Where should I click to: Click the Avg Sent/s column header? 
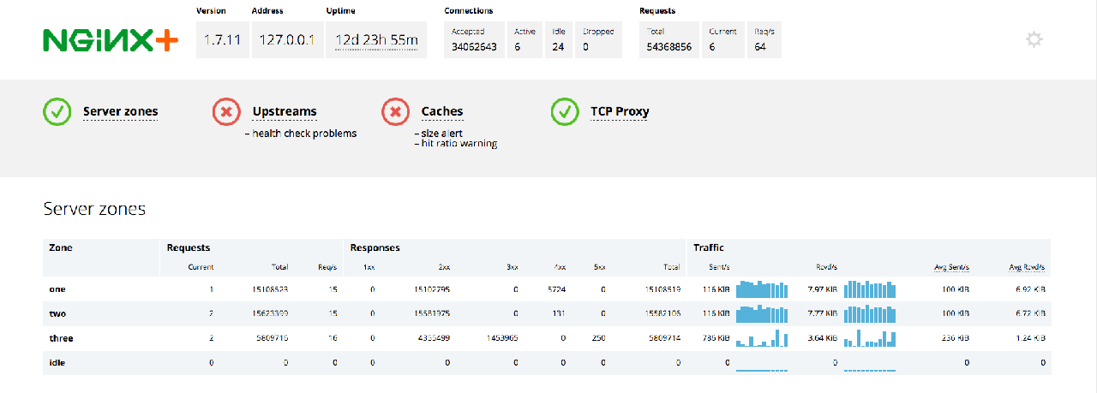click(x=950, y=267)
